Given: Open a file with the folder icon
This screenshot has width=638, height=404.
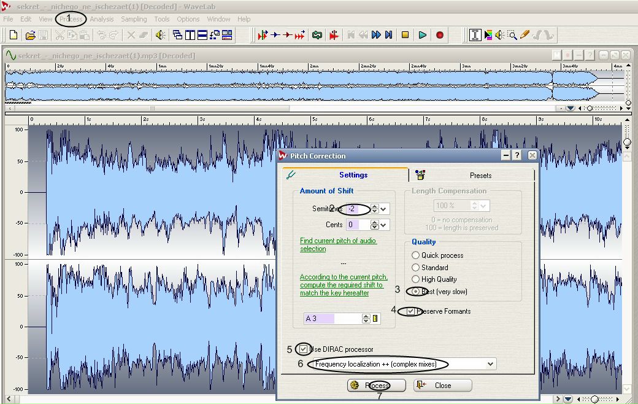Looking at the screenshot, I should (30, 36).
